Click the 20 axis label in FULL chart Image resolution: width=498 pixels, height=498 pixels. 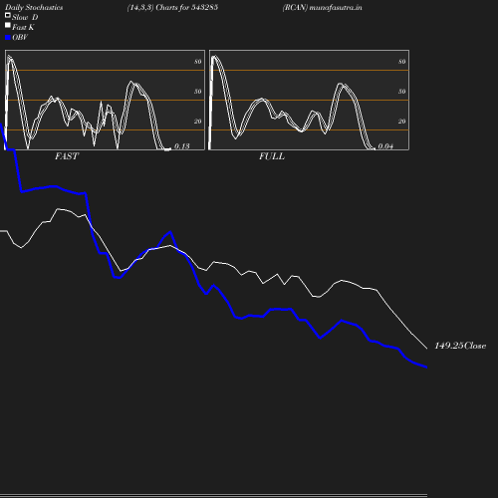[x=402, y=122]
